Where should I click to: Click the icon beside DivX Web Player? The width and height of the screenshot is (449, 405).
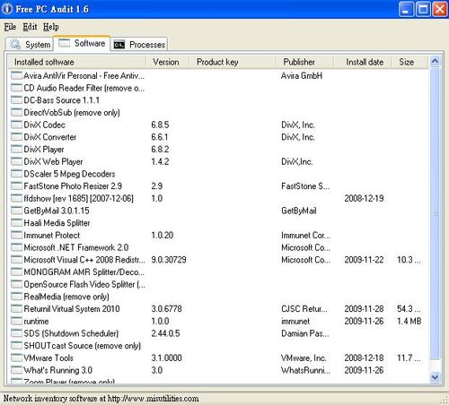point(16,161)
